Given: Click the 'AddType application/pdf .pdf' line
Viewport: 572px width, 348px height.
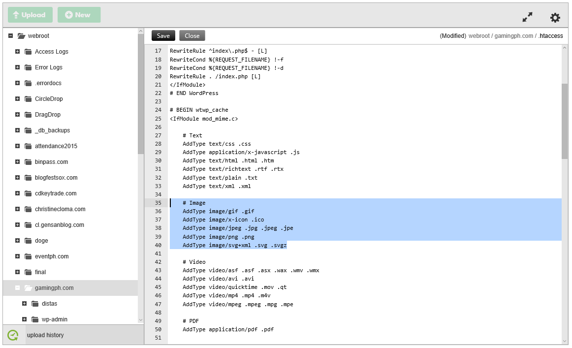Looking at the screenshot, I should [228, 329].
